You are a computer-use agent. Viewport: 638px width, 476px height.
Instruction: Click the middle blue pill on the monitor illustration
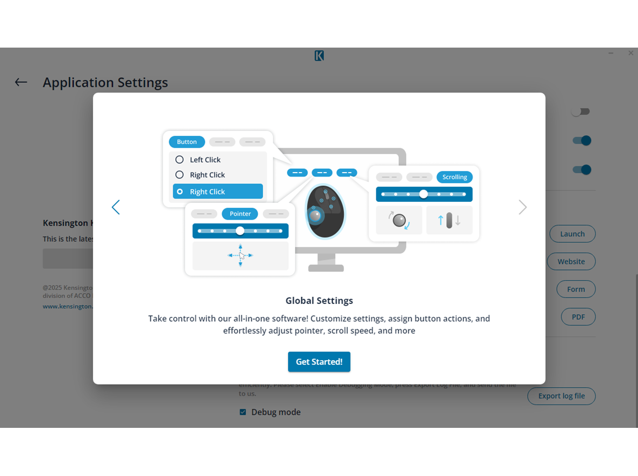(x=322, y=172)
